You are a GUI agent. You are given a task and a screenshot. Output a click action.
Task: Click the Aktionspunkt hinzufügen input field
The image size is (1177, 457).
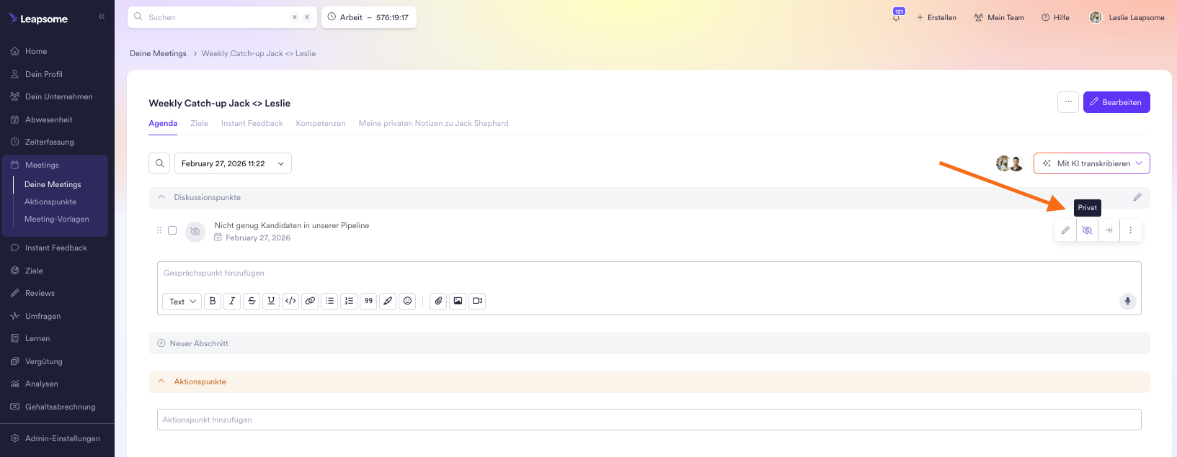pos(649,420)
